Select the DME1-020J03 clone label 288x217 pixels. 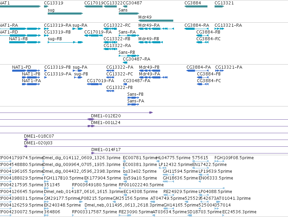tap(38, 143)
